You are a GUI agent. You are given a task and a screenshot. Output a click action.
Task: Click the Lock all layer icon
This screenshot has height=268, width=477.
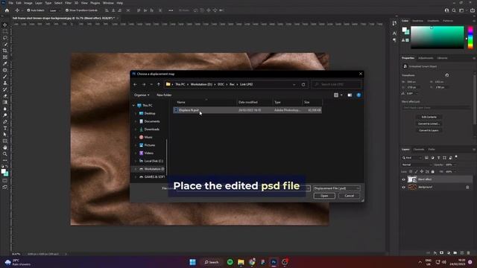coord(432,172)
